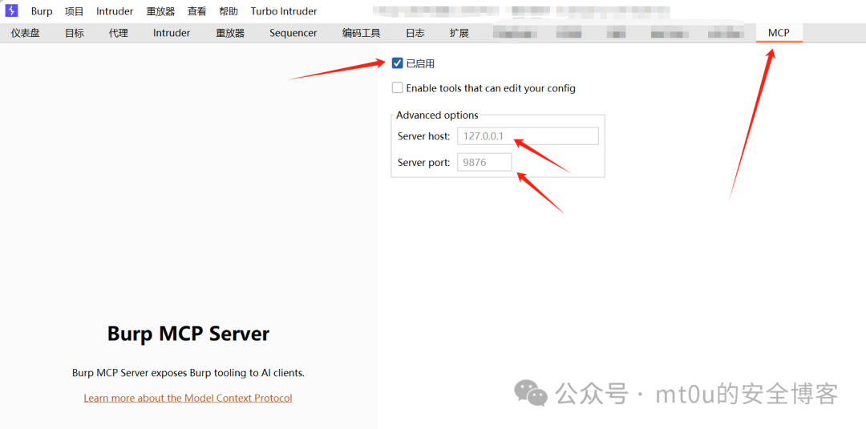Click the Server host: label
Viewport: 866px width, 429px height.
(423, 136)
